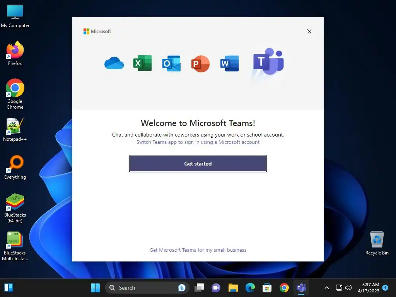Click the 'Welcome to Microsoft Teams!' heading
Viewport: 396px width, 297px height.
[x=198, y=123]
